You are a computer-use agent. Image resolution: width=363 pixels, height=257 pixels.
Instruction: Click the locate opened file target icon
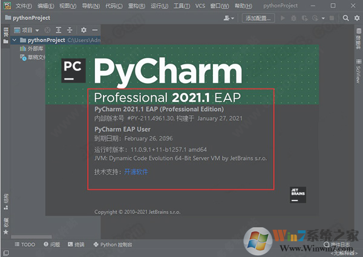tap(47, 30)
